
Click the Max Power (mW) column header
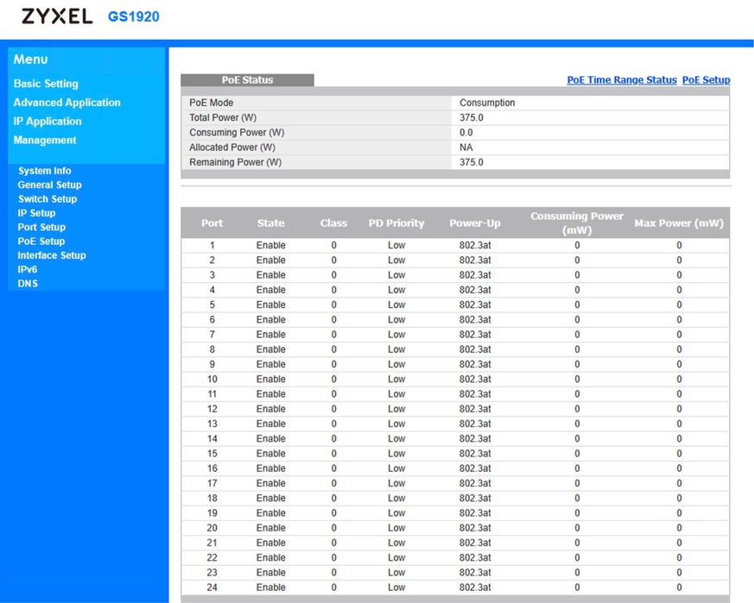point(679,223)
